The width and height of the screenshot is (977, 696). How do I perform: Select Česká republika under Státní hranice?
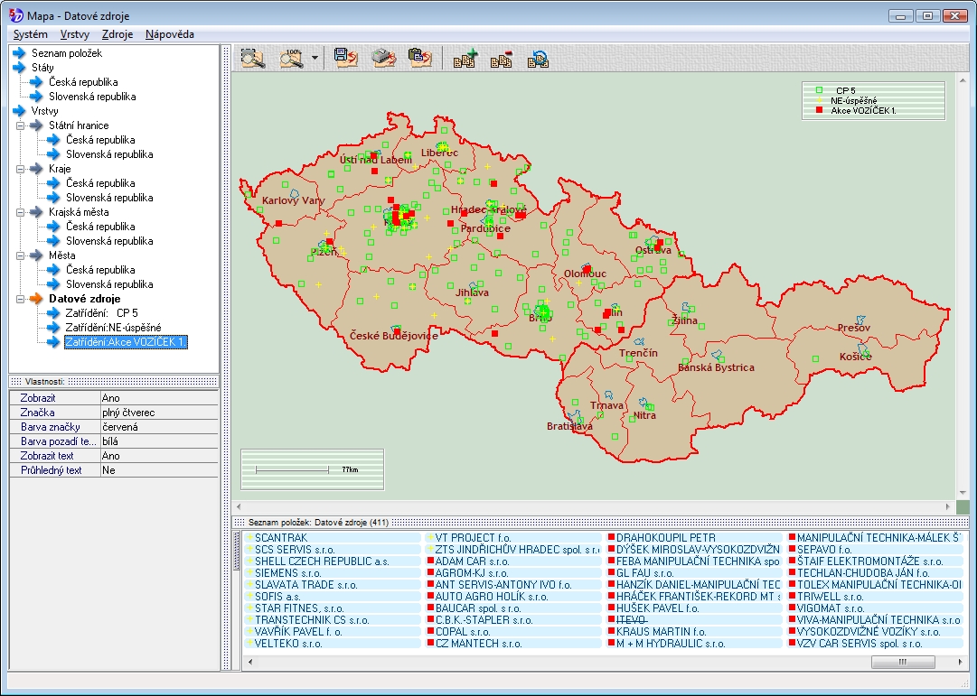pos(100,140)
